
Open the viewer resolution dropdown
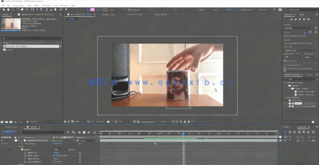(x=126, y=122)
